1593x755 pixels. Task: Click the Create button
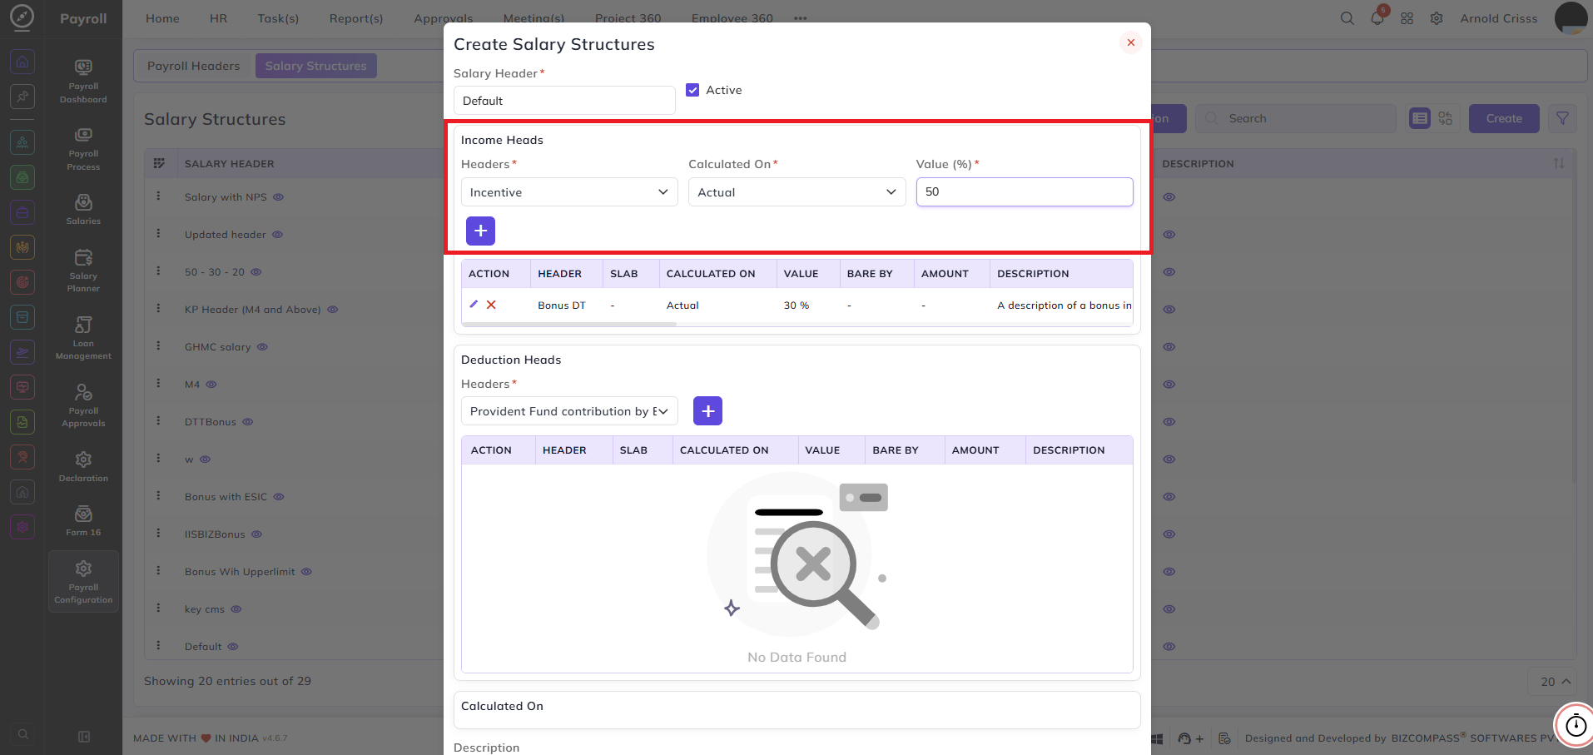pyautogui.click(x=1504, y=118)
